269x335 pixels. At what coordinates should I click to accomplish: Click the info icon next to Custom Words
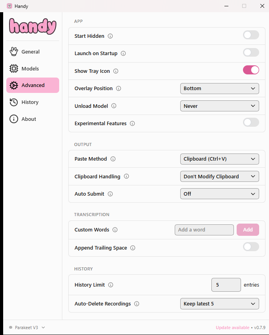tap(115, 230)
